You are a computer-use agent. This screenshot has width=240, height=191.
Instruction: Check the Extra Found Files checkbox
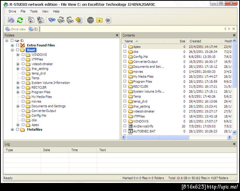18,45
